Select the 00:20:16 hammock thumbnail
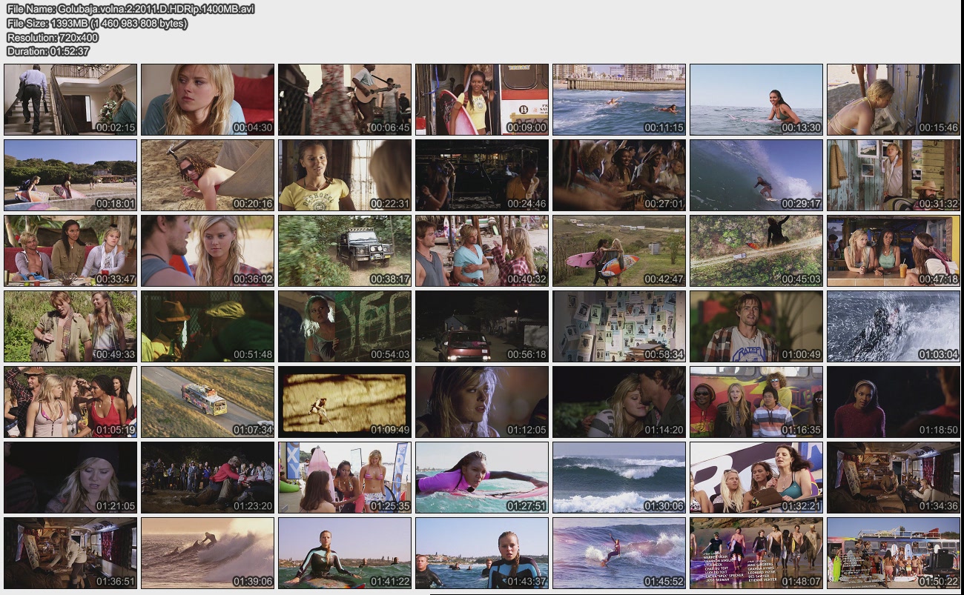 208,176
